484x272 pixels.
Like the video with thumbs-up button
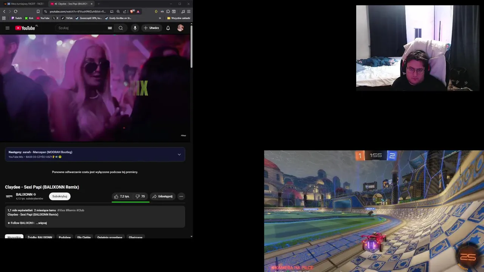pos(123,196)
